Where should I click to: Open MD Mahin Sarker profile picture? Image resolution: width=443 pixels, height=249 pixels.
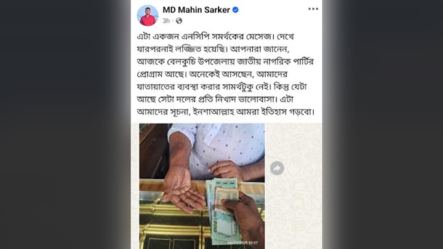click(x=148, y=15)
